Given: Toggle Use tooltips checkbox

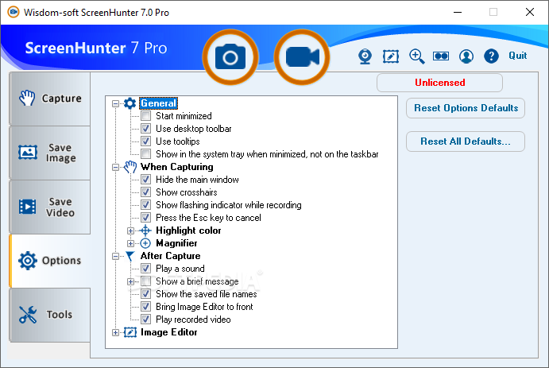Looking at the screenshot, I should click(145, 141).
